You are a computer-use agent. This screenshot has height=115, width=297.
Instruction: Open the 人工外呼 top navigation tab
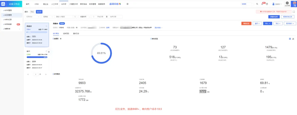tap(54, 4)
